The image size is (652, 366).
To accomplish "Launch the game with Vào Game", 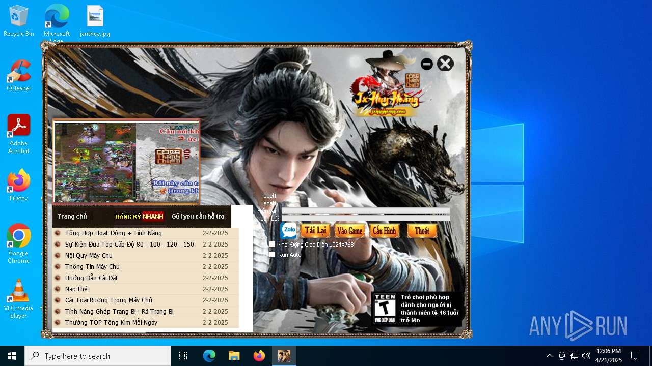I will [x=350, y=230].
